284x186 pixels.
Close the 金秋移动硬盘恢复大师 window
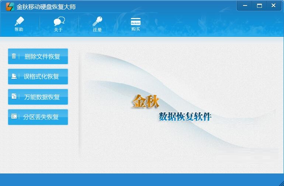[x=274, y=6]
